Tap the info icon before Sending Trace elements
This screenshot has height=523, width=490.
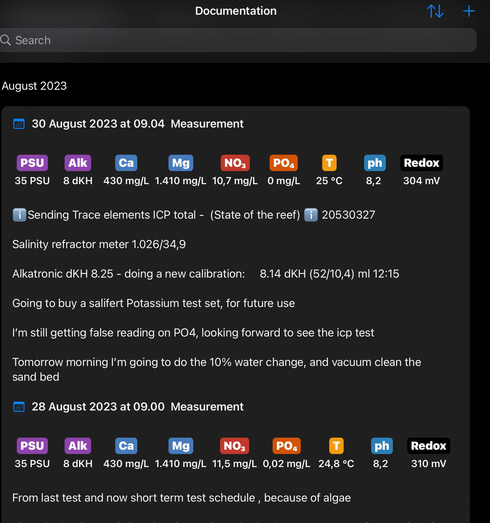point(19,215)
